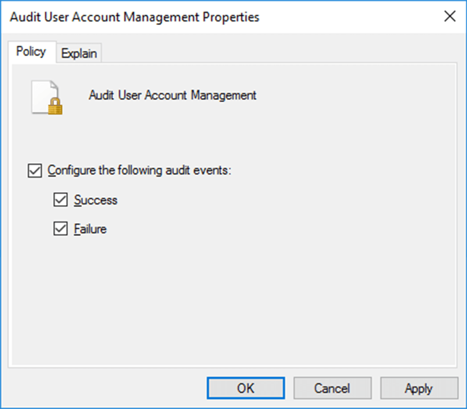Apply the audit policy settings
This screenshot has height=409, width=467.
[419, 388]
